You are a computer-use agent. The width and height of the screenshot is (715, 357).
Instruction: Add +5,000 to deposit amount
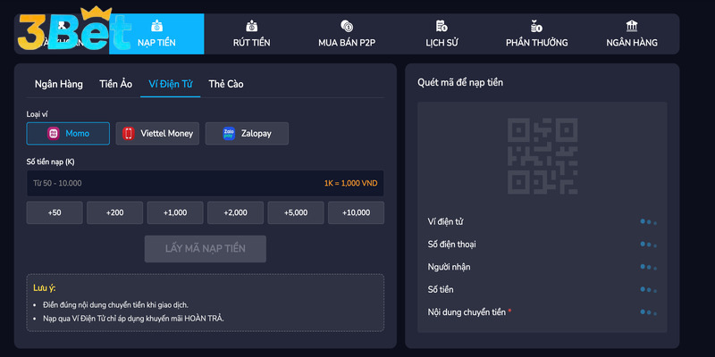click(296, 212)
